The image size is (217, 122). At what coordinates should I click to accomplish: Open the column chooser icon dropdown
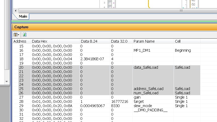(16, 35)
